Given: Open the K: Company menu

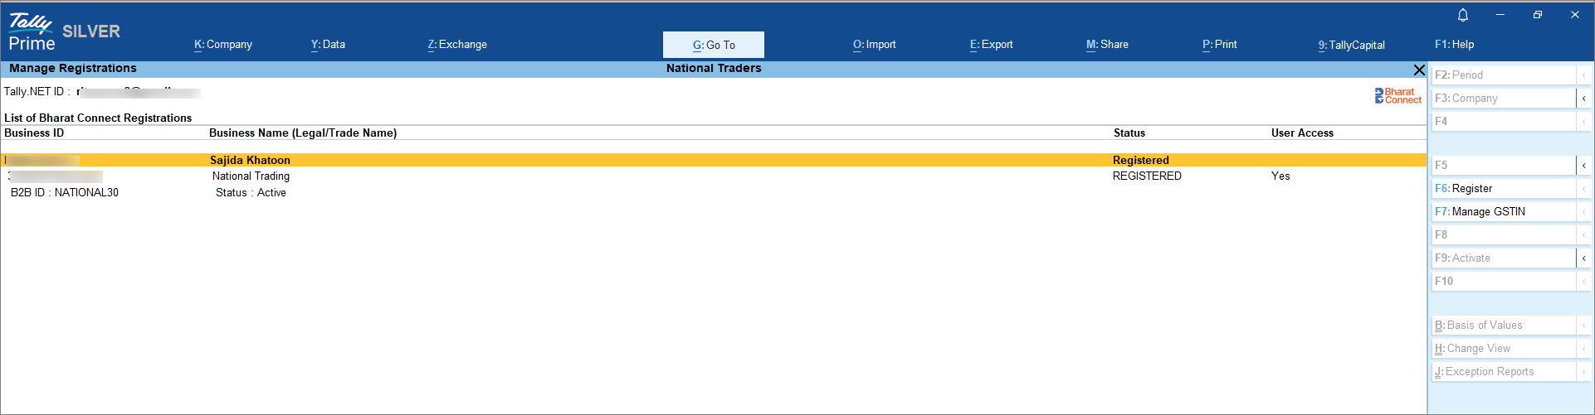Looking at the screenshot, I should point(223,45).
